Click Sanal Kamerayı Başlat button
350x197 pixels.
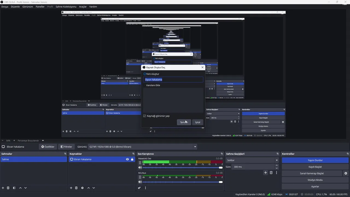[x=312, y=173]
